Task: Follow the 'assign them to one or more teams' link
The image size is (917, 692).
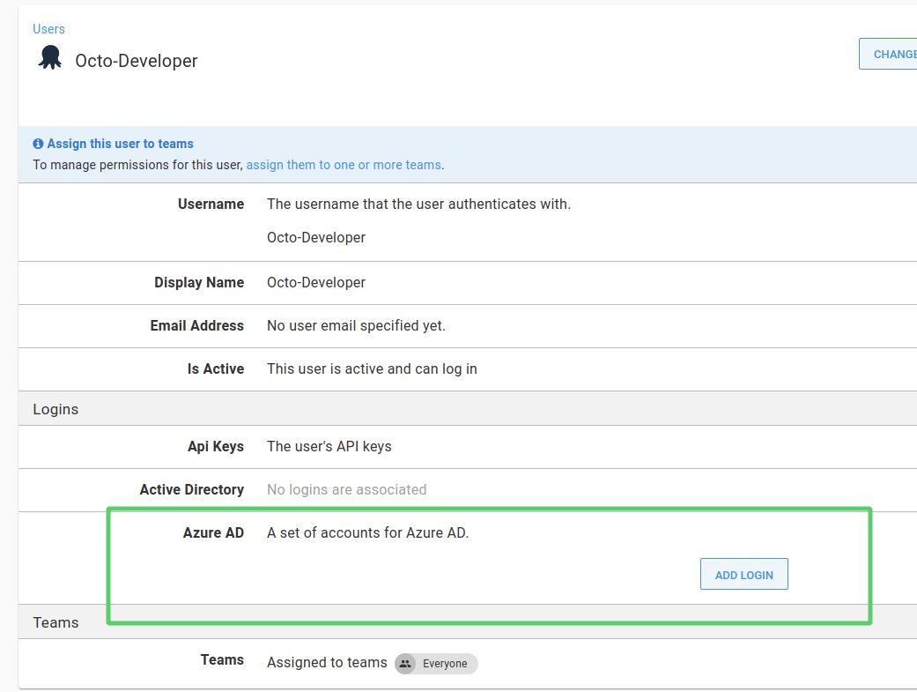Action: click(x=344, y=165)
